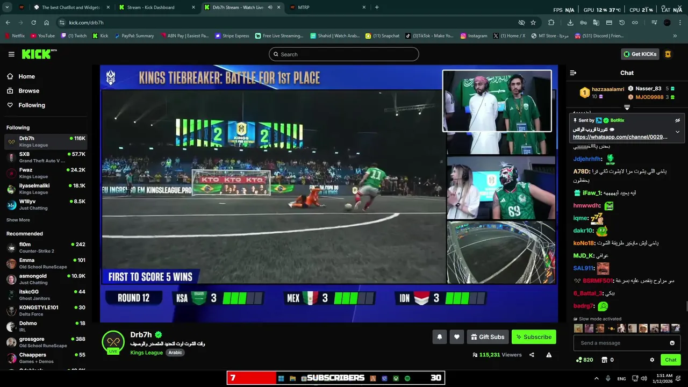Open the yellow profile icon beside Get KICKs
The image size is (688, 387).
668,54
